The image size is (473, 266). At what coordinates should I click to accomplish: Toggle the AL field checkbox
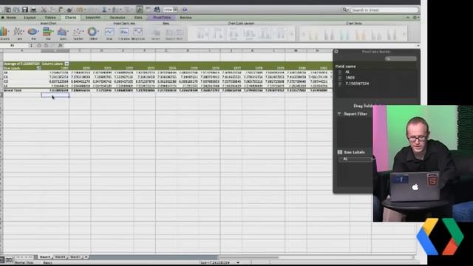pos(340,72)
